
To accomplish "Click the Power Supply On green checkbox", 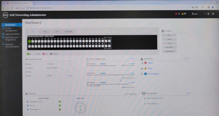I will point(60,109).
